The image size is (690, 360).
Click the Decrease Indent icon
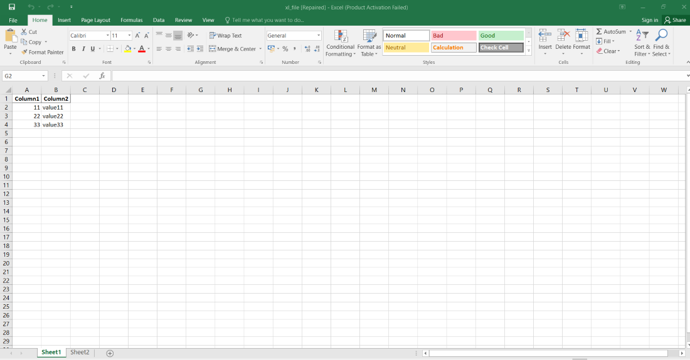point(190,49)
